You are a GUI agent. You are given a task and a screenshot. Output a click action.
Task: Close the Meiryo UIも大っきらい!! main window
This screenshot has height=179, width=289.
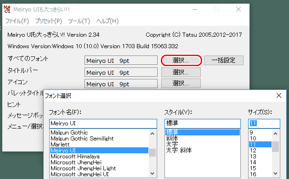pos(238,9)
